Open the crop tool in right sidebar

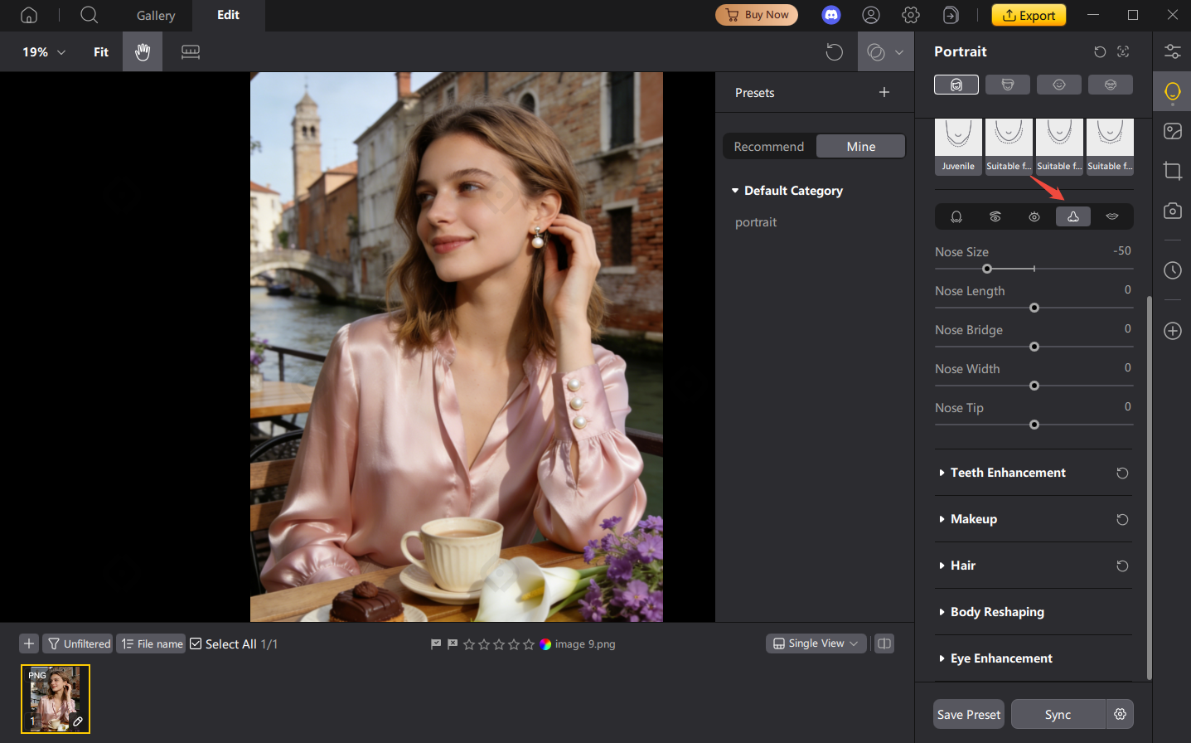[x=1172, y=171]
